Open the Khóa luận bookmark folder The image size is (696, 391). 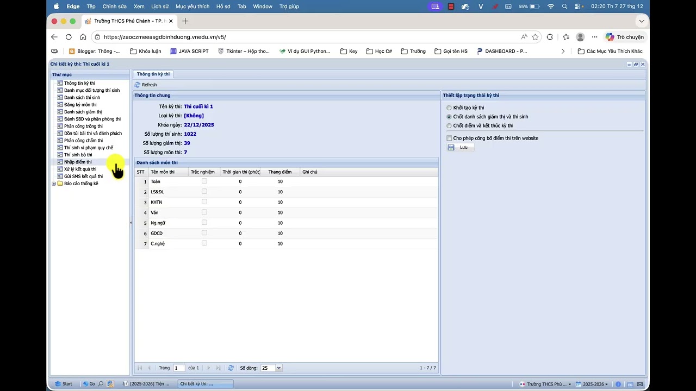click(x=146, y=51)
